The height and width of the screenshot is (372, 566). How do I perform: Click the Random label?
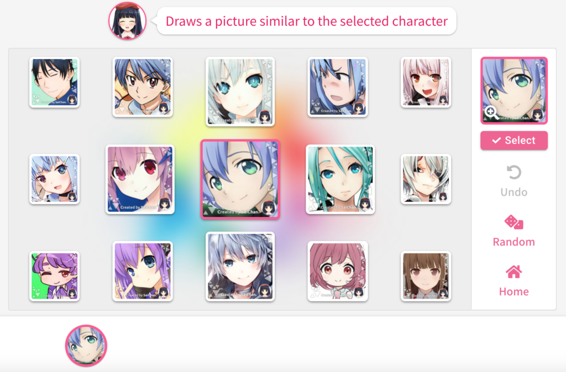click(x=513, y=242)
